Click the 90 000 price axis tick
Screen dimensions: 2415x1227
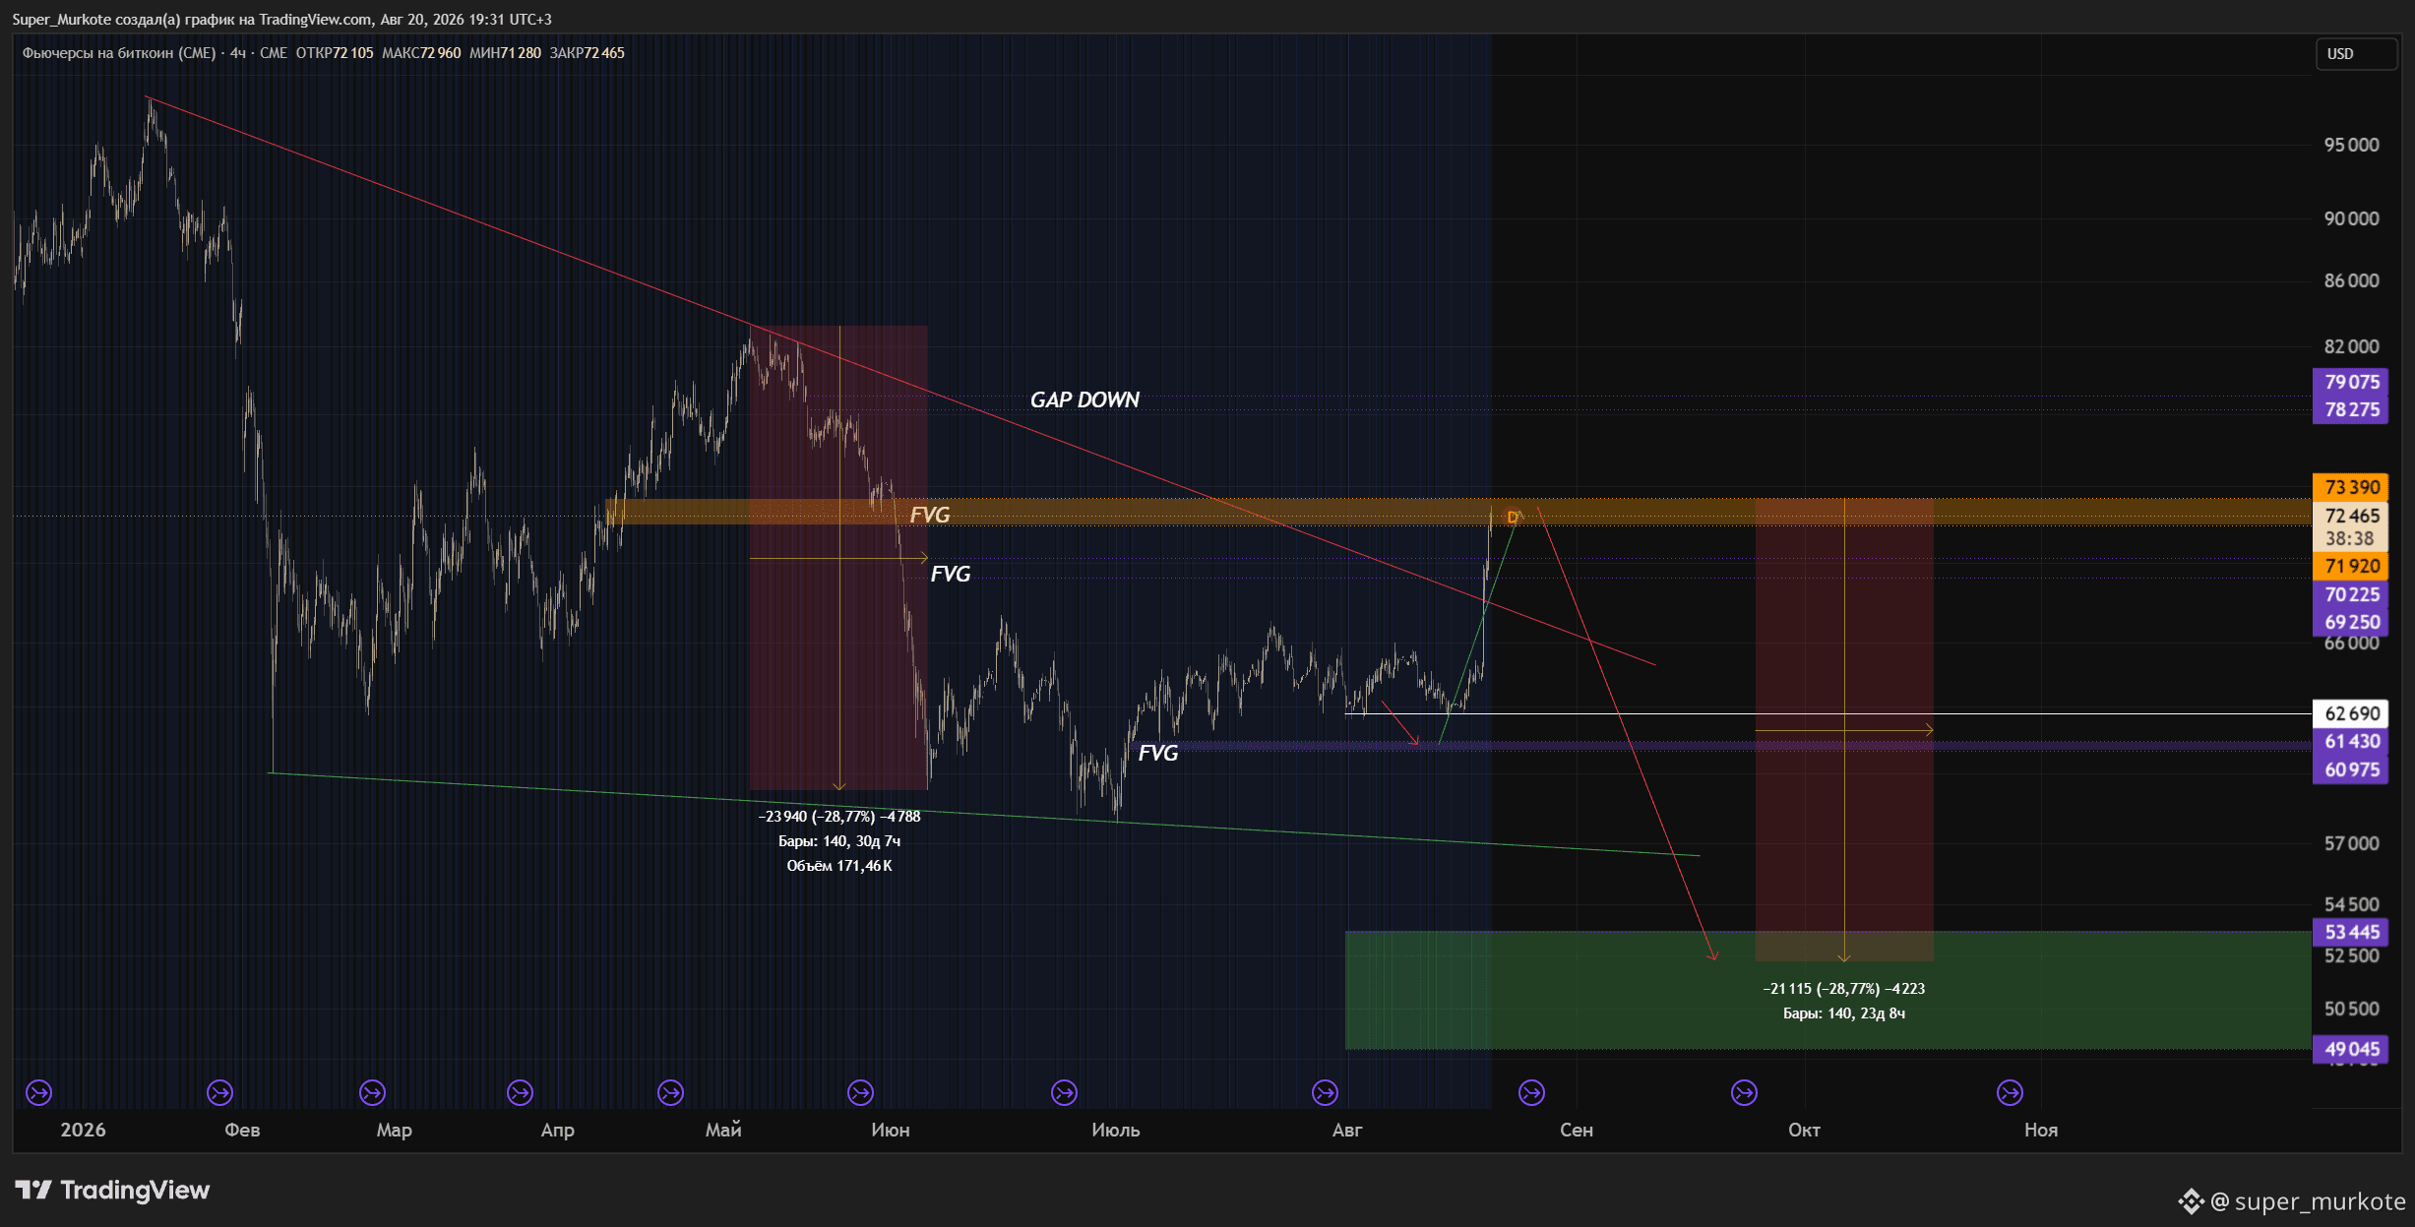click(x=2351, y=218)
